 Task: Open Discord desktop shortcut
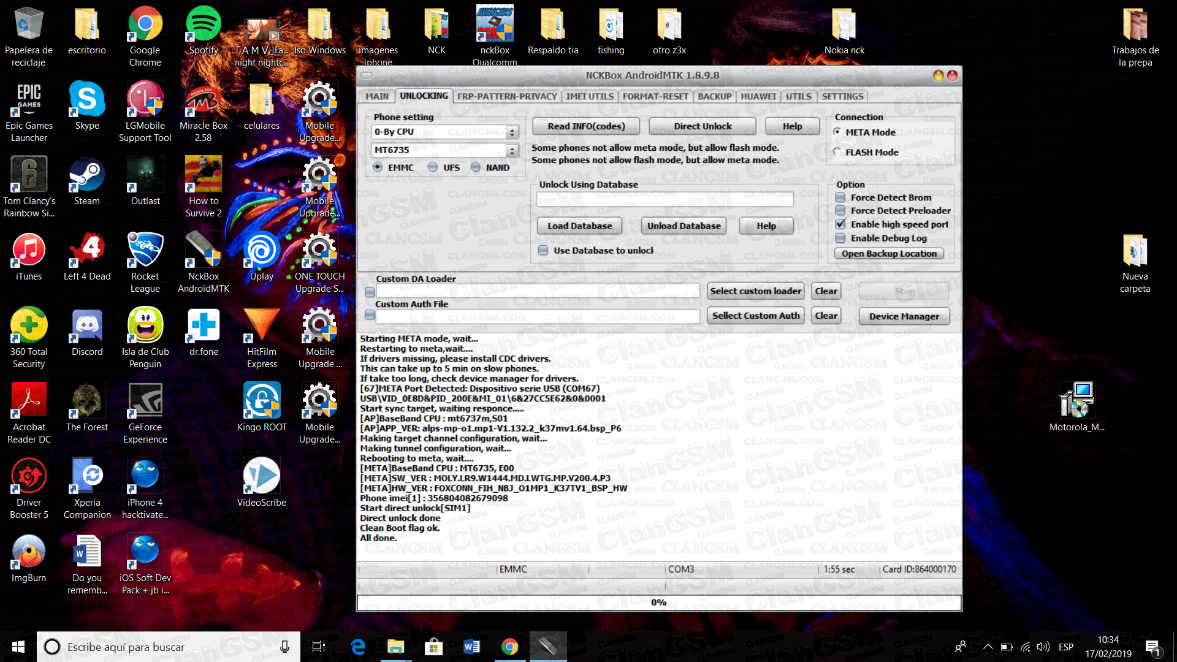click(87, 332)
